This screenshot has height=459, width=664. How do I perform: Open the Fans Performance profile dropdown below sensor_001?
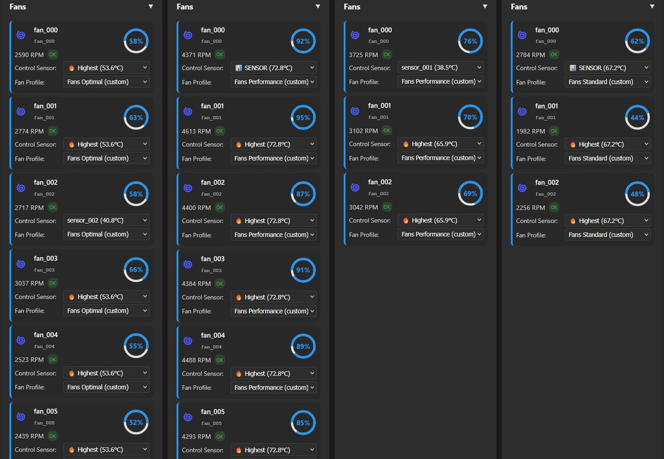click(440, 81)
